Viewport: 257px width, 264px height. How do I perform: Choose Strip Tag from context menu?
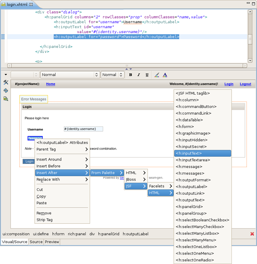point(45,220)
